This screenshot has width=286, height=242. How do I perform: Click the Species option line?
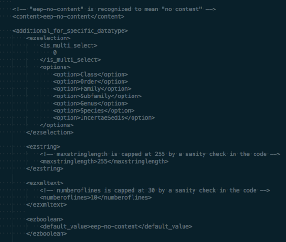(x=94, y=111)
